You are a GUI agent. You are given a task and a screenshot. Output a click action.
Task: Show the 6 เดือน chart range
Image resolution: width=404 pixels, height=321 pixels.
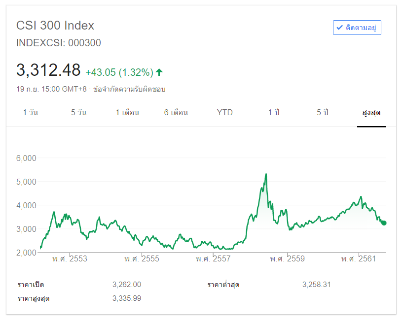click(x=176, y=113)
